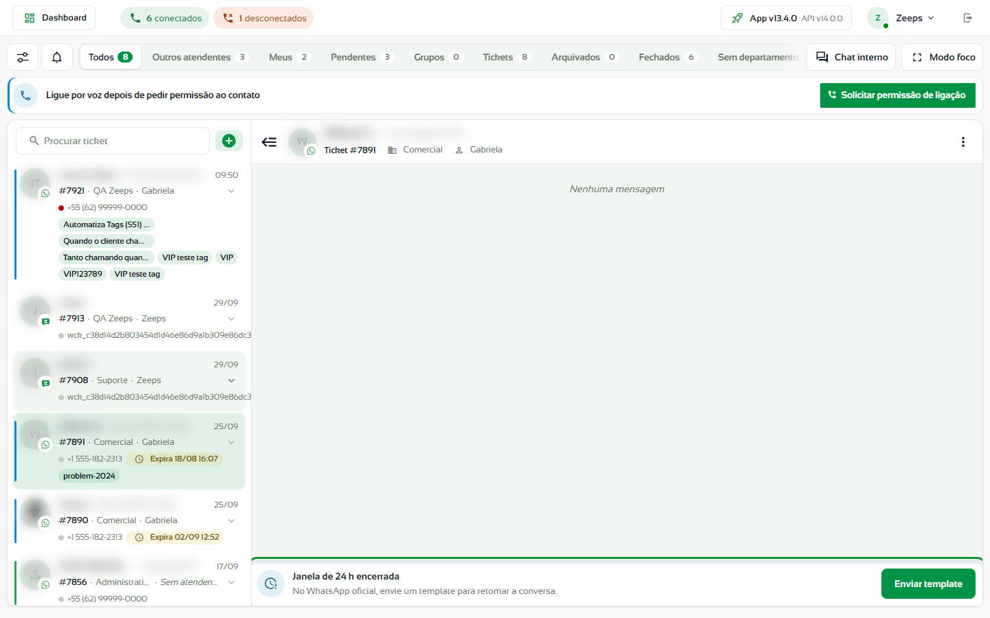Click the search magnifier icon
Screen dimensions: 990x618
click(x=34, y=141)
